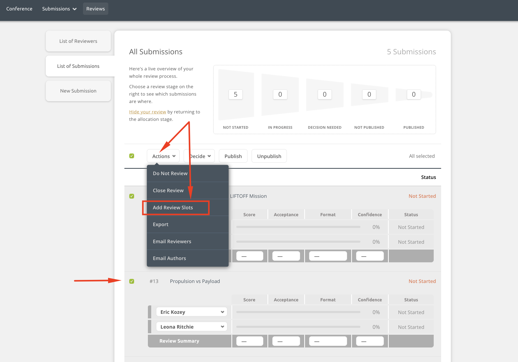Click the Decision Needed stage counter
The image size is (518, 362).
(324, 94)
